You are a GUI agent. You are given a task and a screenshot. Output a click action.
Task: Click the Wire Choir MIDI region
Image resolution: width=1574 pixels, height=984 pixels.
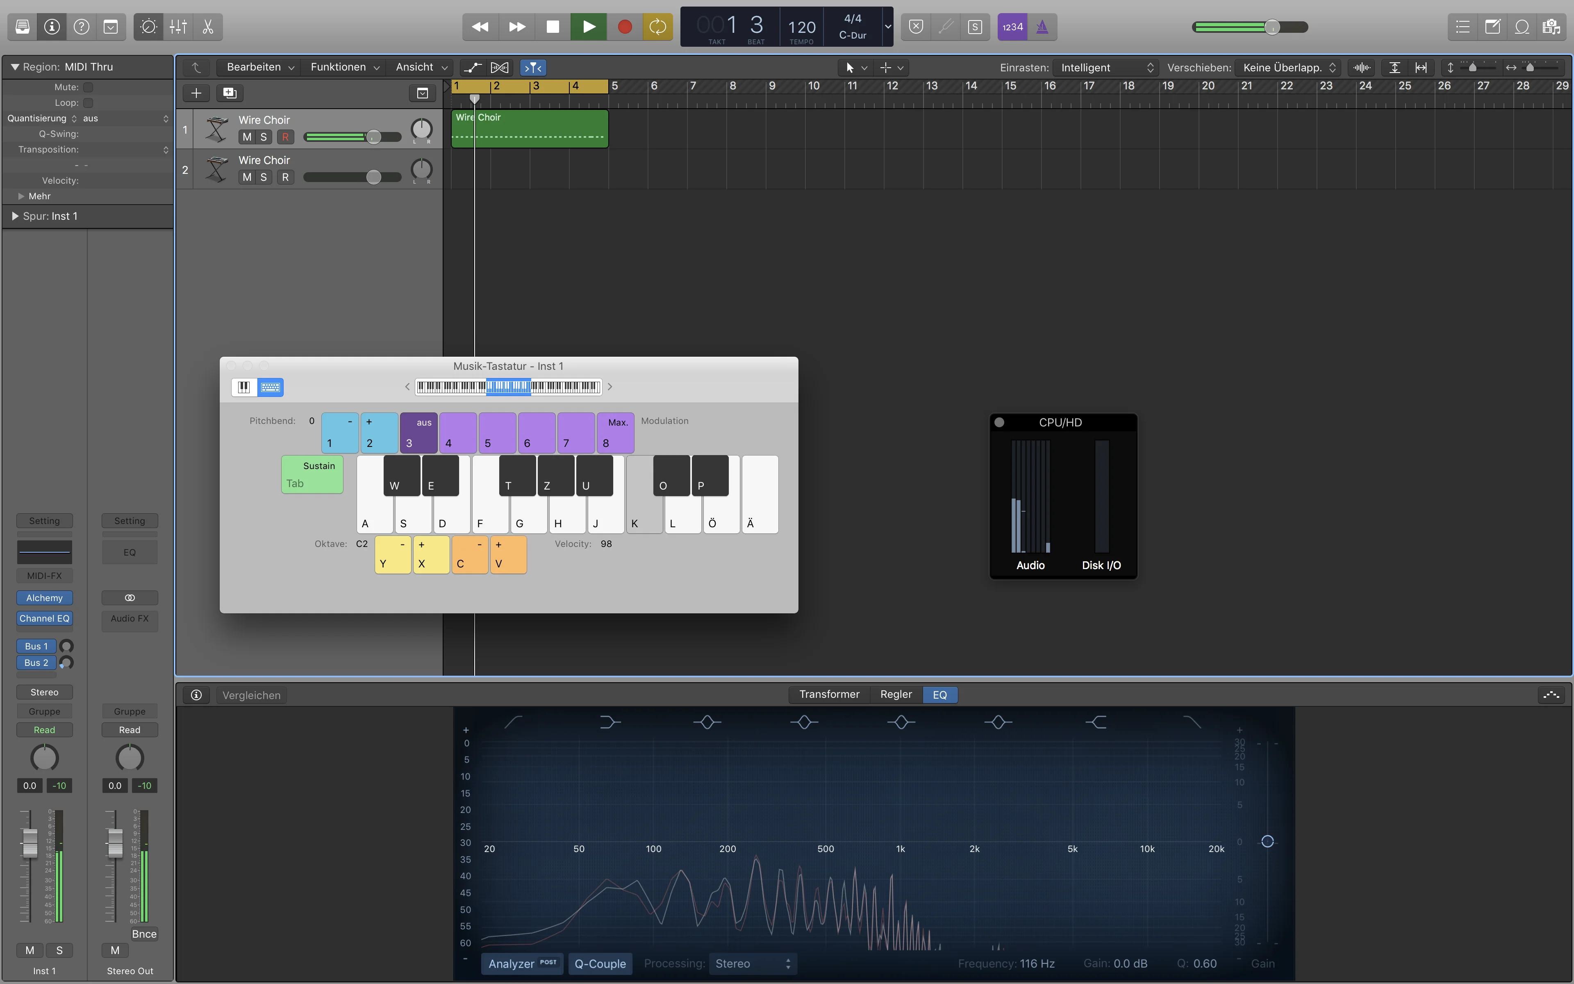point(530,129)
